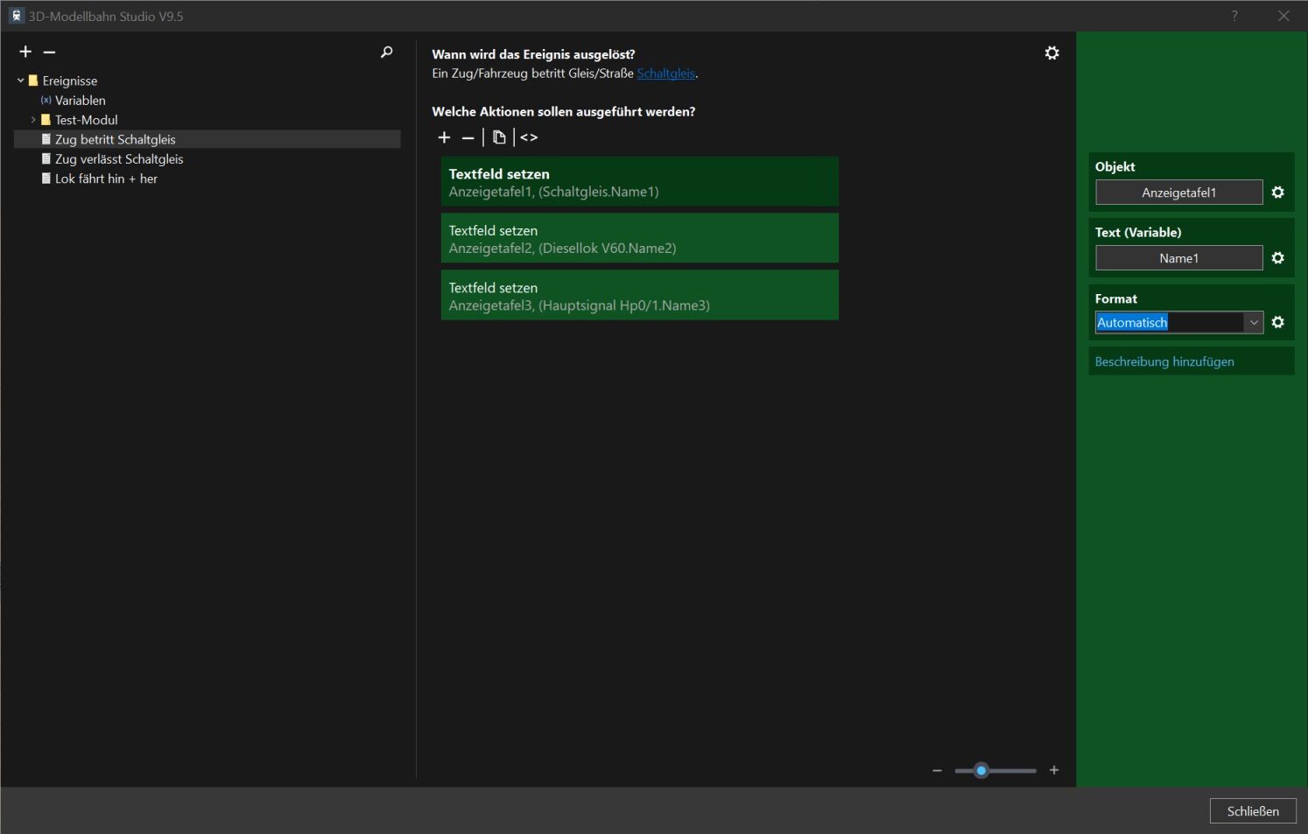Select the Anzeigetafel2 Textfeld setzen action
Screen dimensions: 1308x834
639,238
